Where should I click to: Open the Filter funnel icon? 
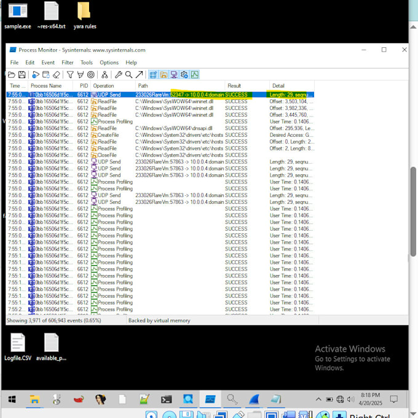pos(70,75)
